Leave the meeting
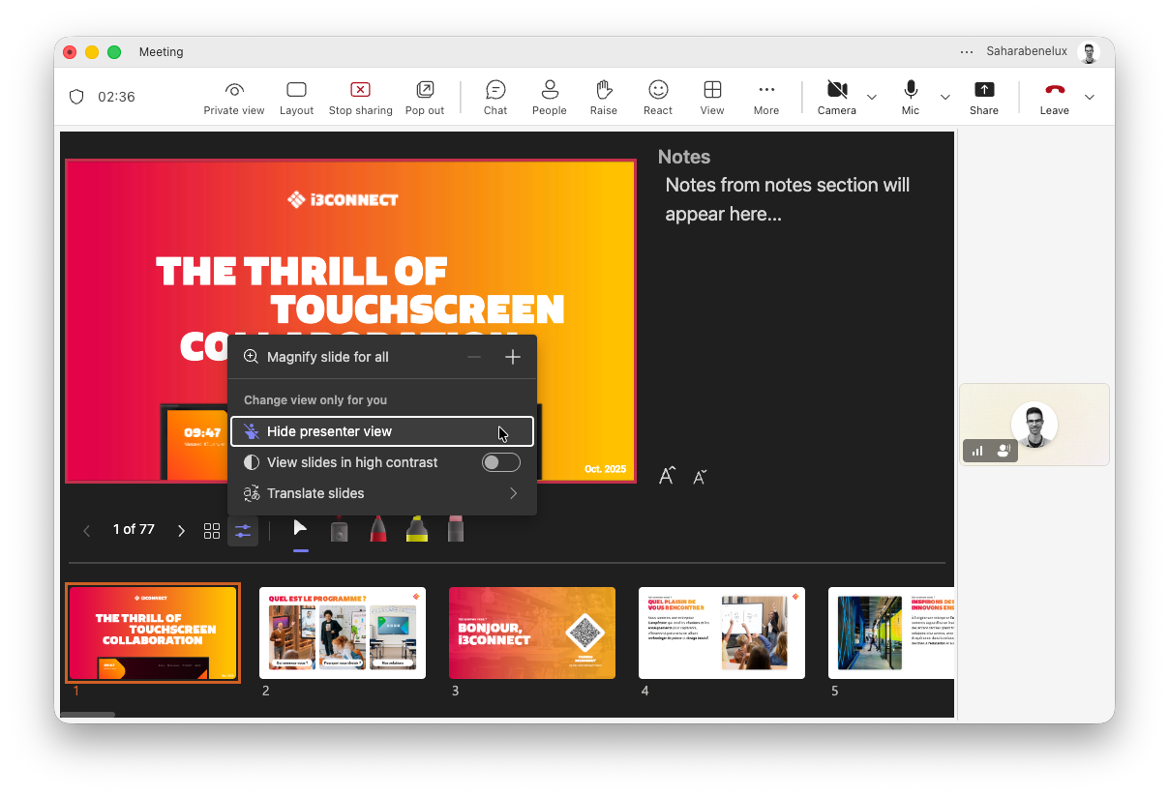Image resolution: width=1169 pixels, height=795 pixels. 1055,97
